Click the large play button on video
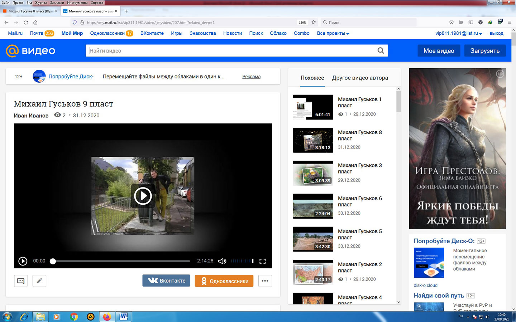Viewport: 516px width, 322px height. (x=143, y=196)
